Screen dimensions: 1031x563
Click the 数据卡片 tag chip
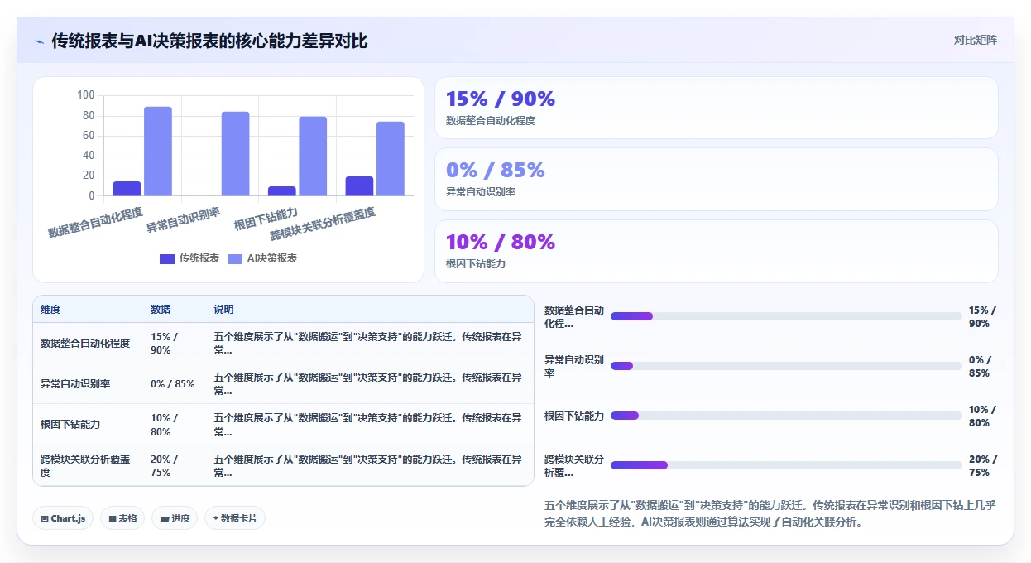point(235,518)
